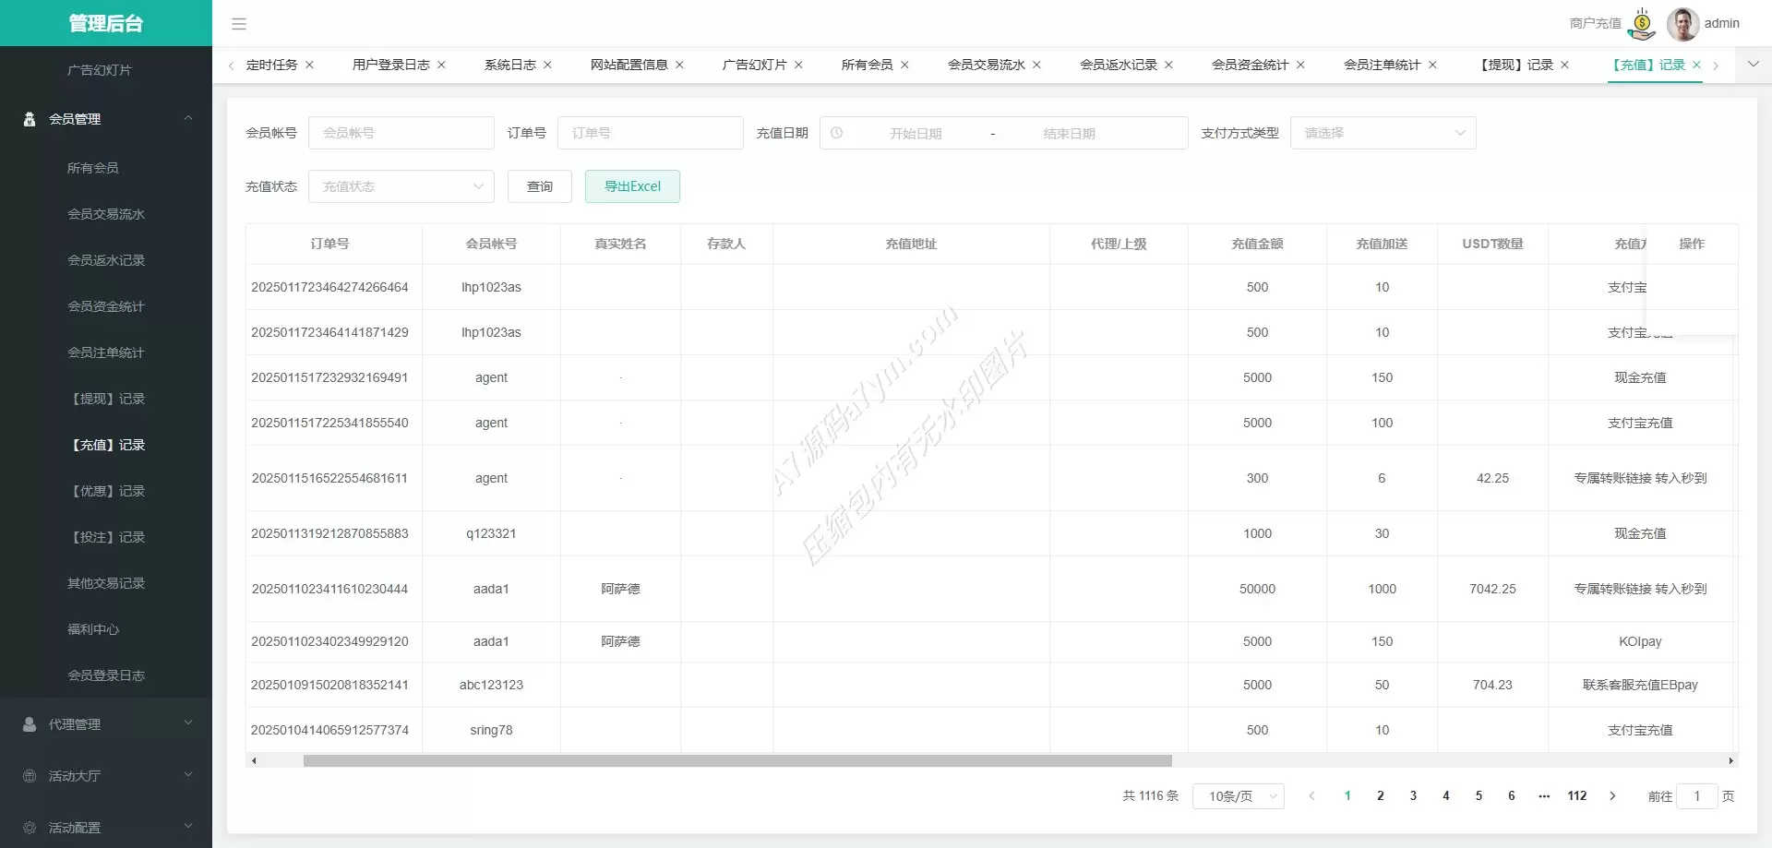Screen dimensions: 1772x848
Task: Toggle the hamburger sidebar collapse icon
Action: [239, 24]
